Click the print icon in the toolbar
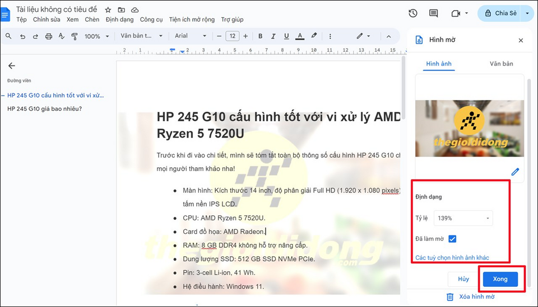The width and height of the screenshot is (538, 307). (49, 36)
